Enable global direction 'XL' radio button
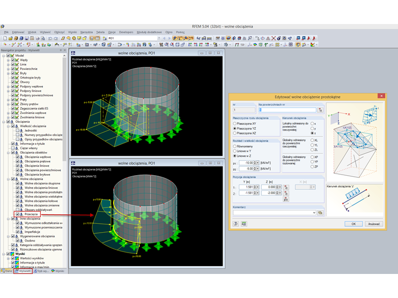This screenshot has height=298, width=398. [312, 140]
